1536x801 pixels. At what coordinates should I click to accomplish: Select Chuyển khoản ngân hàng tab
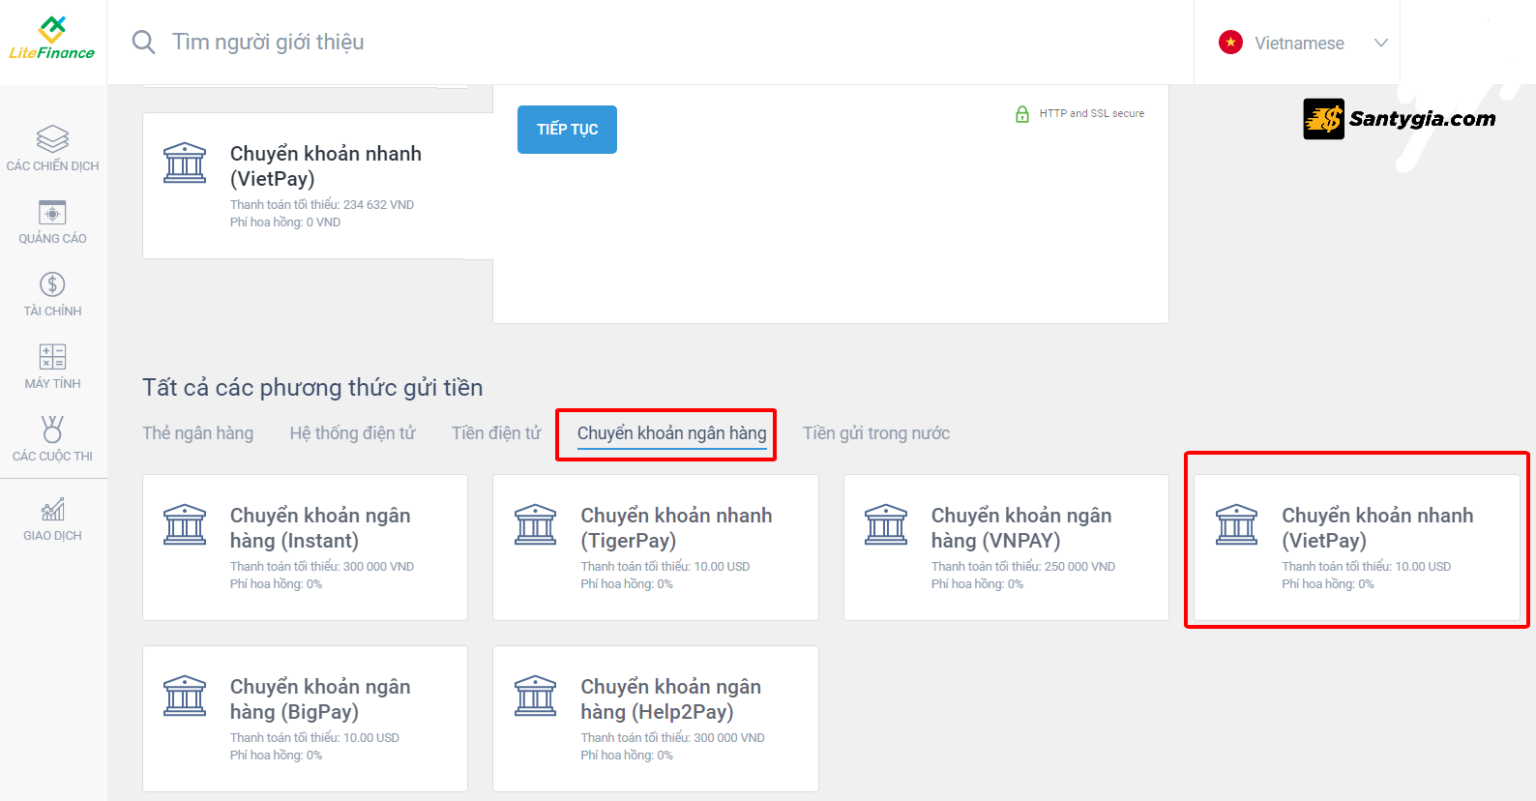671,433
